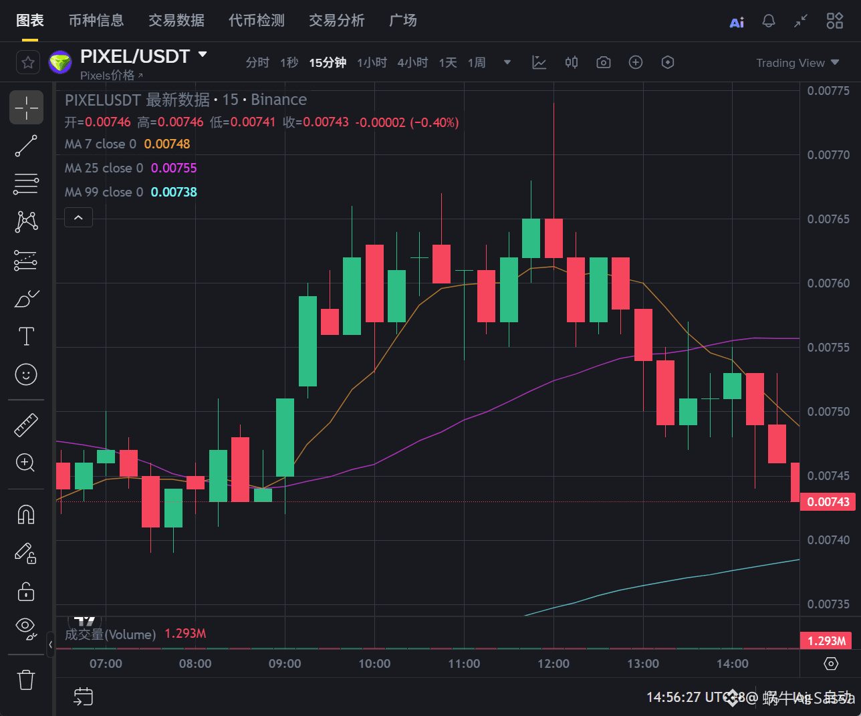Select the pattern drawing tool
This screenshot has height=716, width=861.
click(26, 222)
